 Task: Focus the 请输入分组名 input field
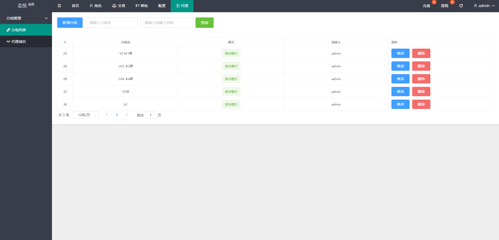(x=111, y=23)
